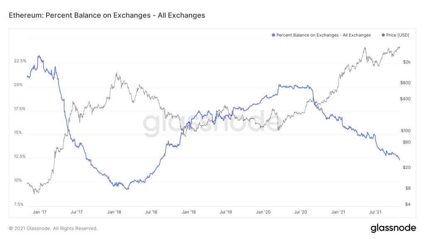The width and height of the screenshot is (425, 239).
Task: Click the $2k right axis label
Action: [x=407, y=62]
